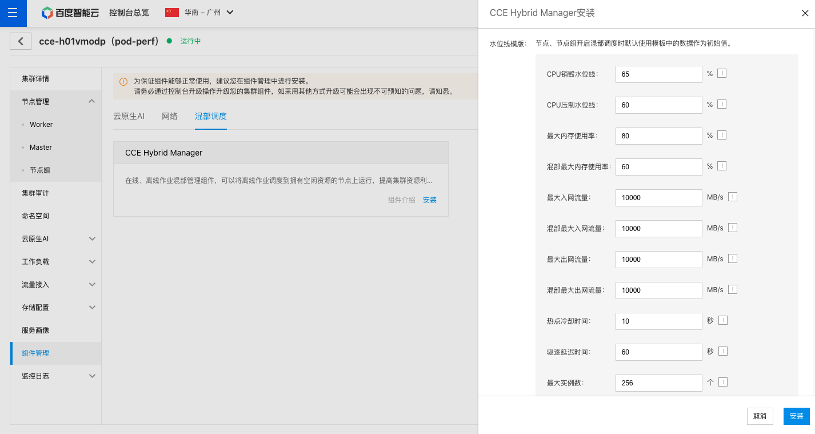Show info for 驱逐延迟时间
Image resolution: width=815 pixels, height=434 pixels.
pyautogui.click(x=723, y=351)
